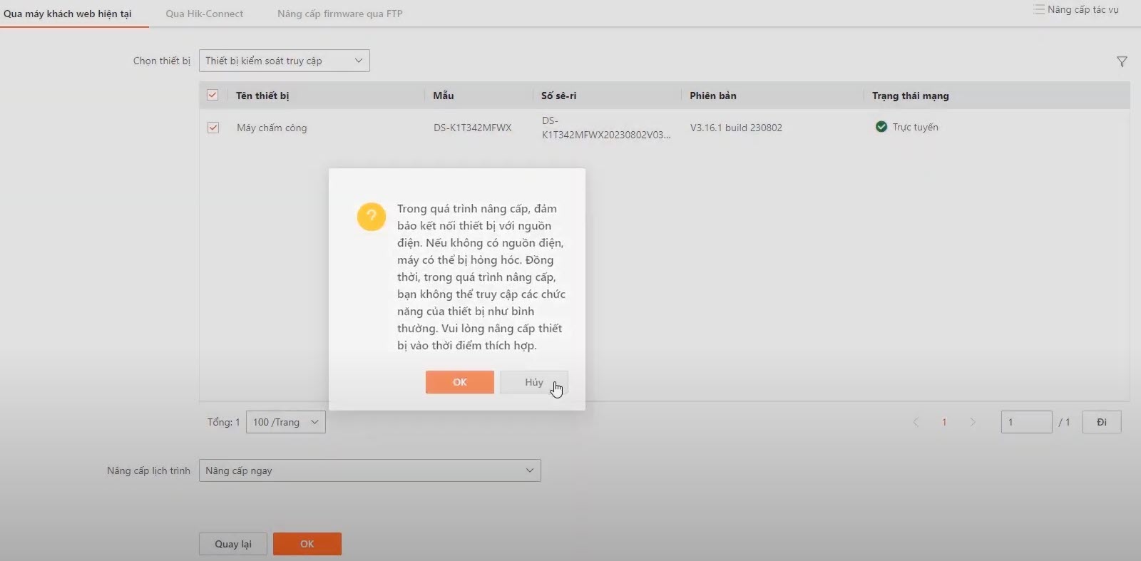
Task: Confirm the upgrade warning with OK
Action: point(459,382)
